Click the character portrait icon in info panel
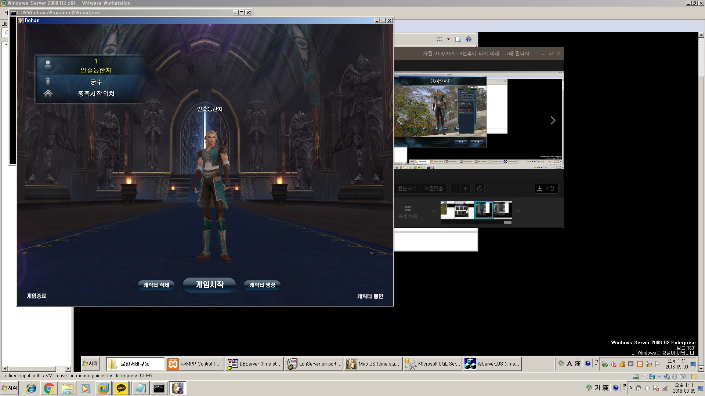This screenshot has height=396, width=705. 48,65
